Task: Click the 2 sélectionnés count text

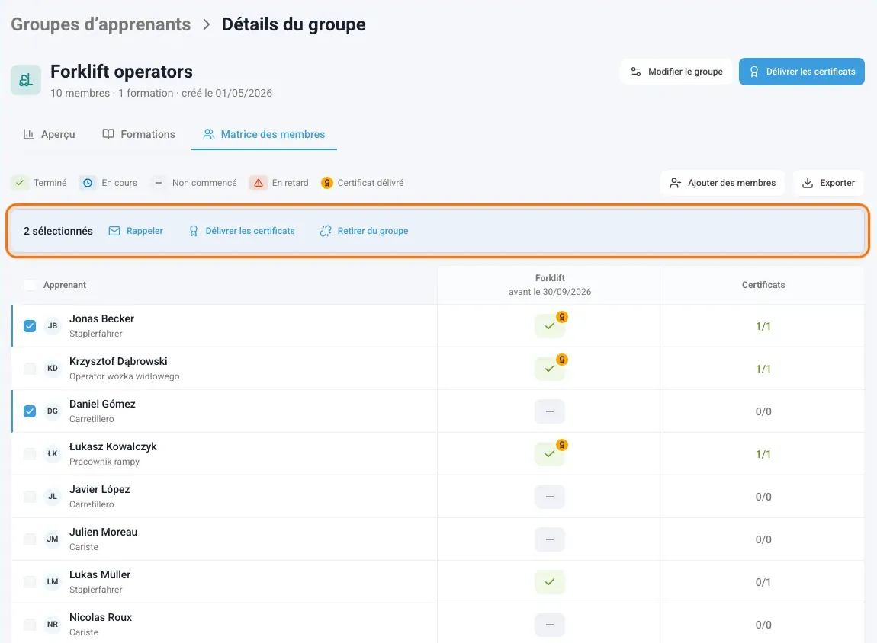Action: coord(58,231)
